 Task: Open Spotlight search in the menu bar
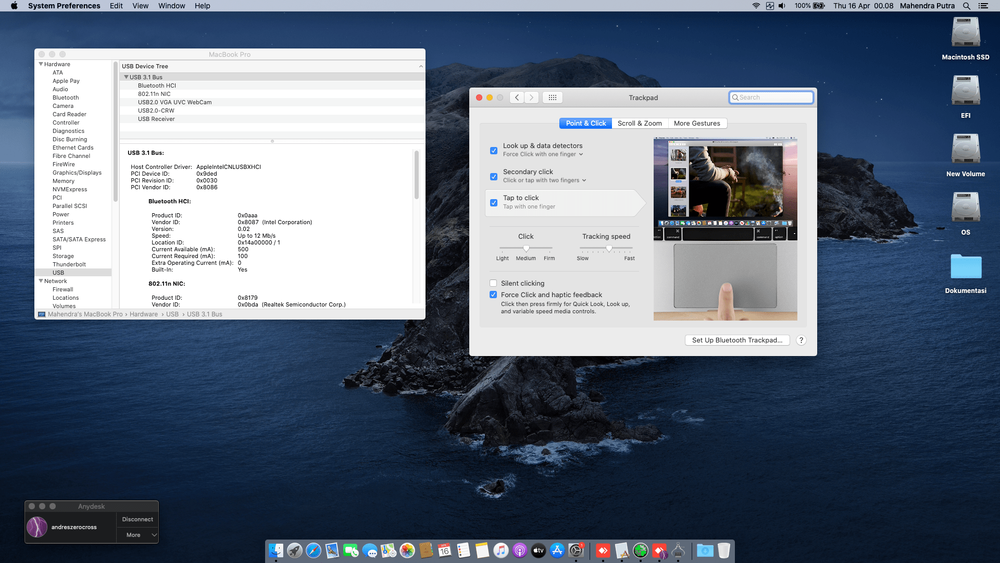click(x=966, y=6)
